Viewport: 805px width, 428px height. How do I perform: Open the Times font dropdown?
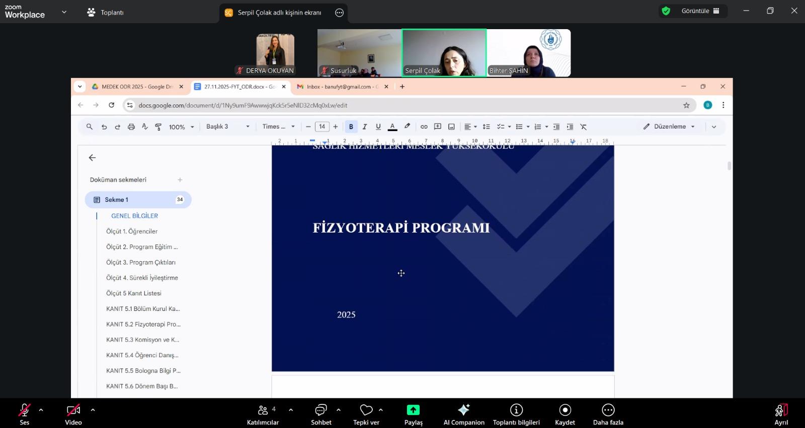pos(278,127)
